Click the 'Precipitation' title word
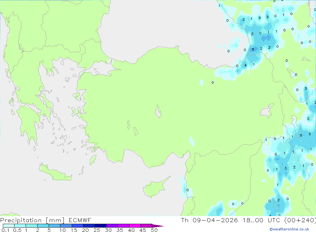 click(x=21, y=220)
